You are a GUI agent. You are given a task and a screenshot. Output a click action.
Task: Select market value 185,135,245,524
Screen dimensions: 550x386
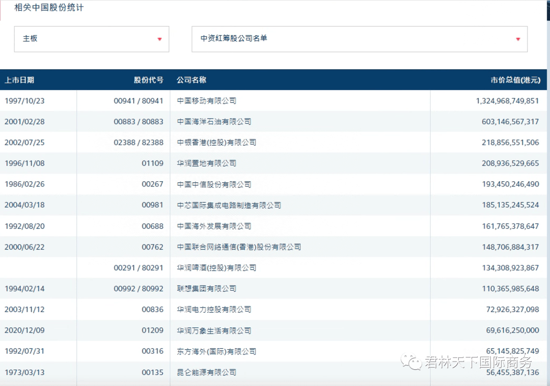click(510, 205)
